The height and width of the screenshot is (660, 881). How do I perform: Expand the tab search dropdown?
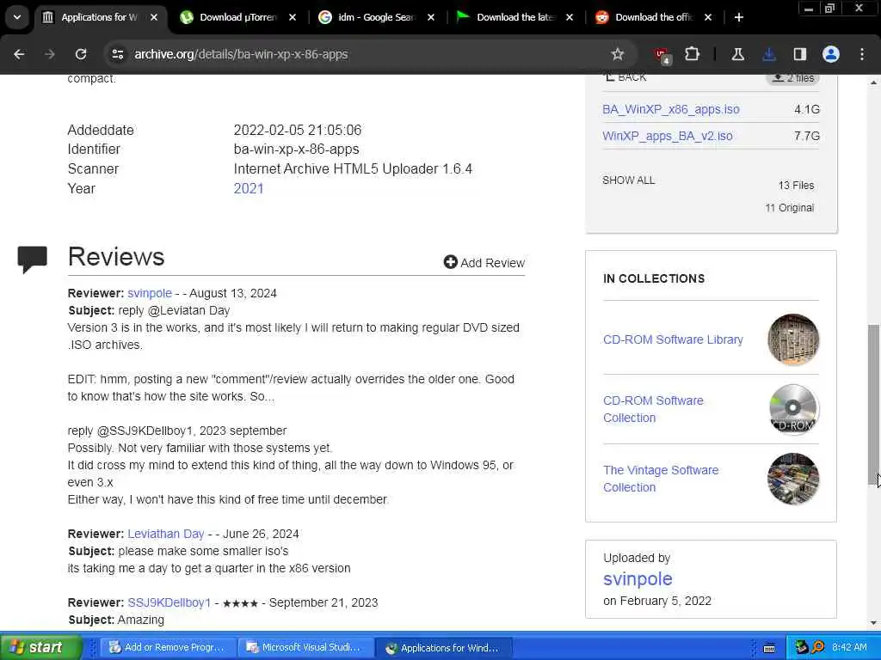point(17,17)
